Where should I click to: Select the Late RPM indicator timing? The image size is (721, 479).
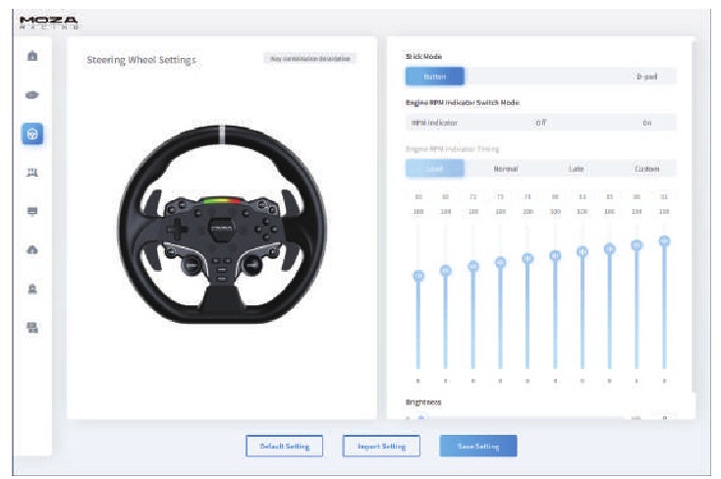pos(576,169)
